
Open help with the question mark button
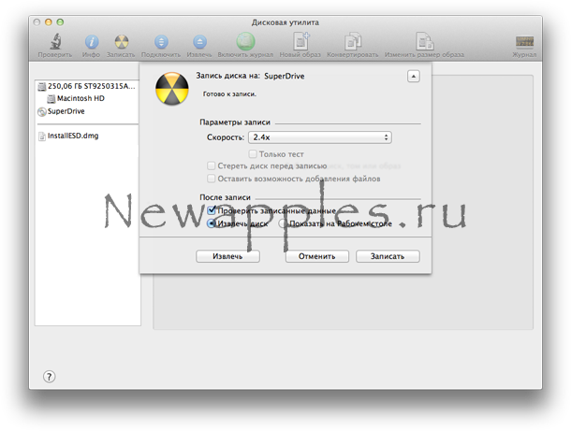click(x=50, y=377)
